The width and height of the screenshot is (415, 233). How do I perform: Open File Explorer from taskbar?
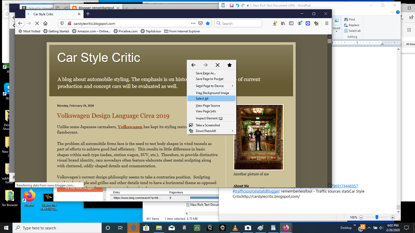(159, 228)
